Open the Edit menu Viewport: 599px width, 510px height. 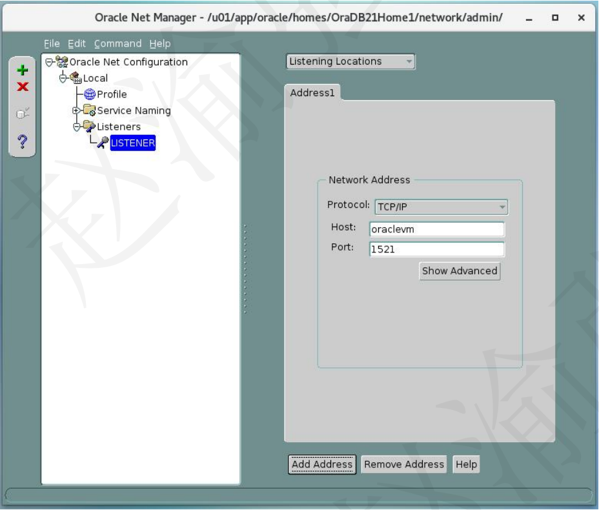coord(76,43)
